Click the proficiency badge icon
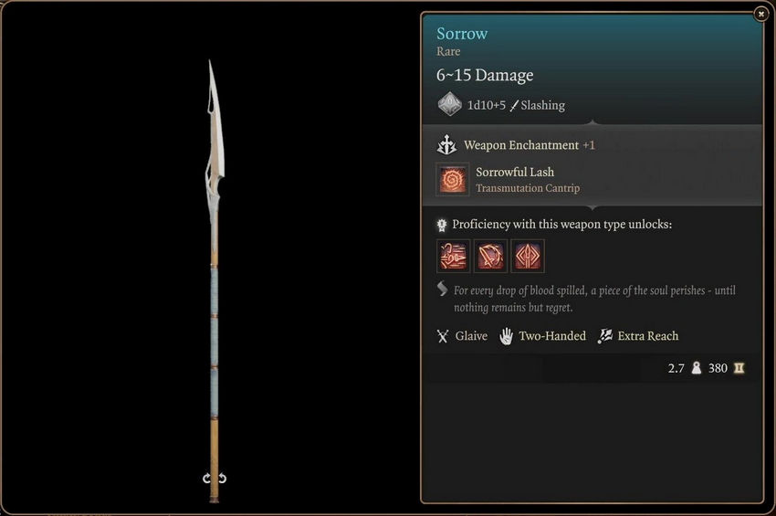 tap(442, 226)
